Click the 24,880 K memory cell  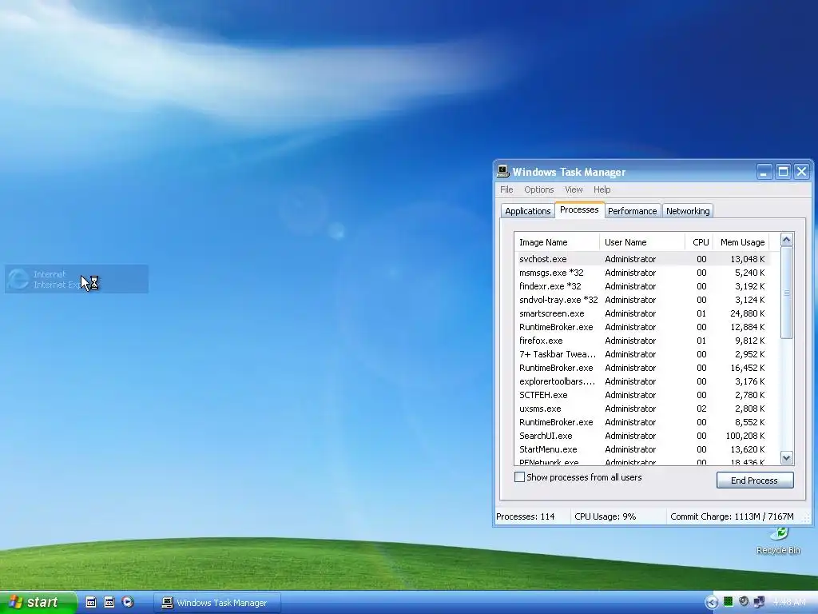click(748, 313)
